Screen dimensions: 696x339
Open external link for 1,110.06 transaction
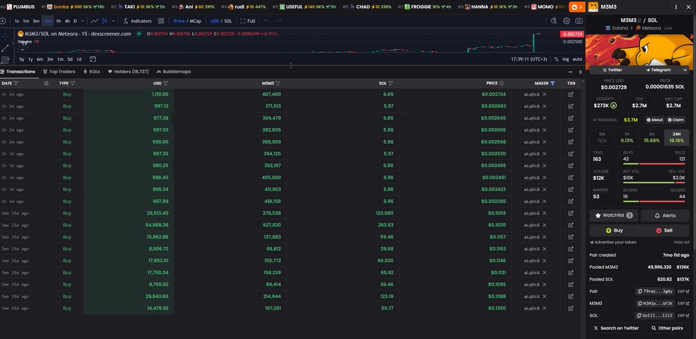[x=571, y=94]
